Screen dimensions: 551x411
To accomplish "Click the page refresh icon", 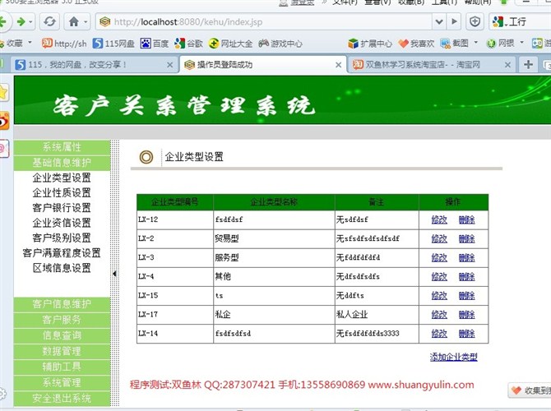I will tap(50, 21).
